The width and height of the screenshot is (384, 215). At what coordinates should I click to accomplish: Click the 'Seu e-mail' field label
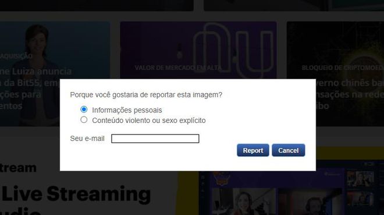[x=87, y=139]
